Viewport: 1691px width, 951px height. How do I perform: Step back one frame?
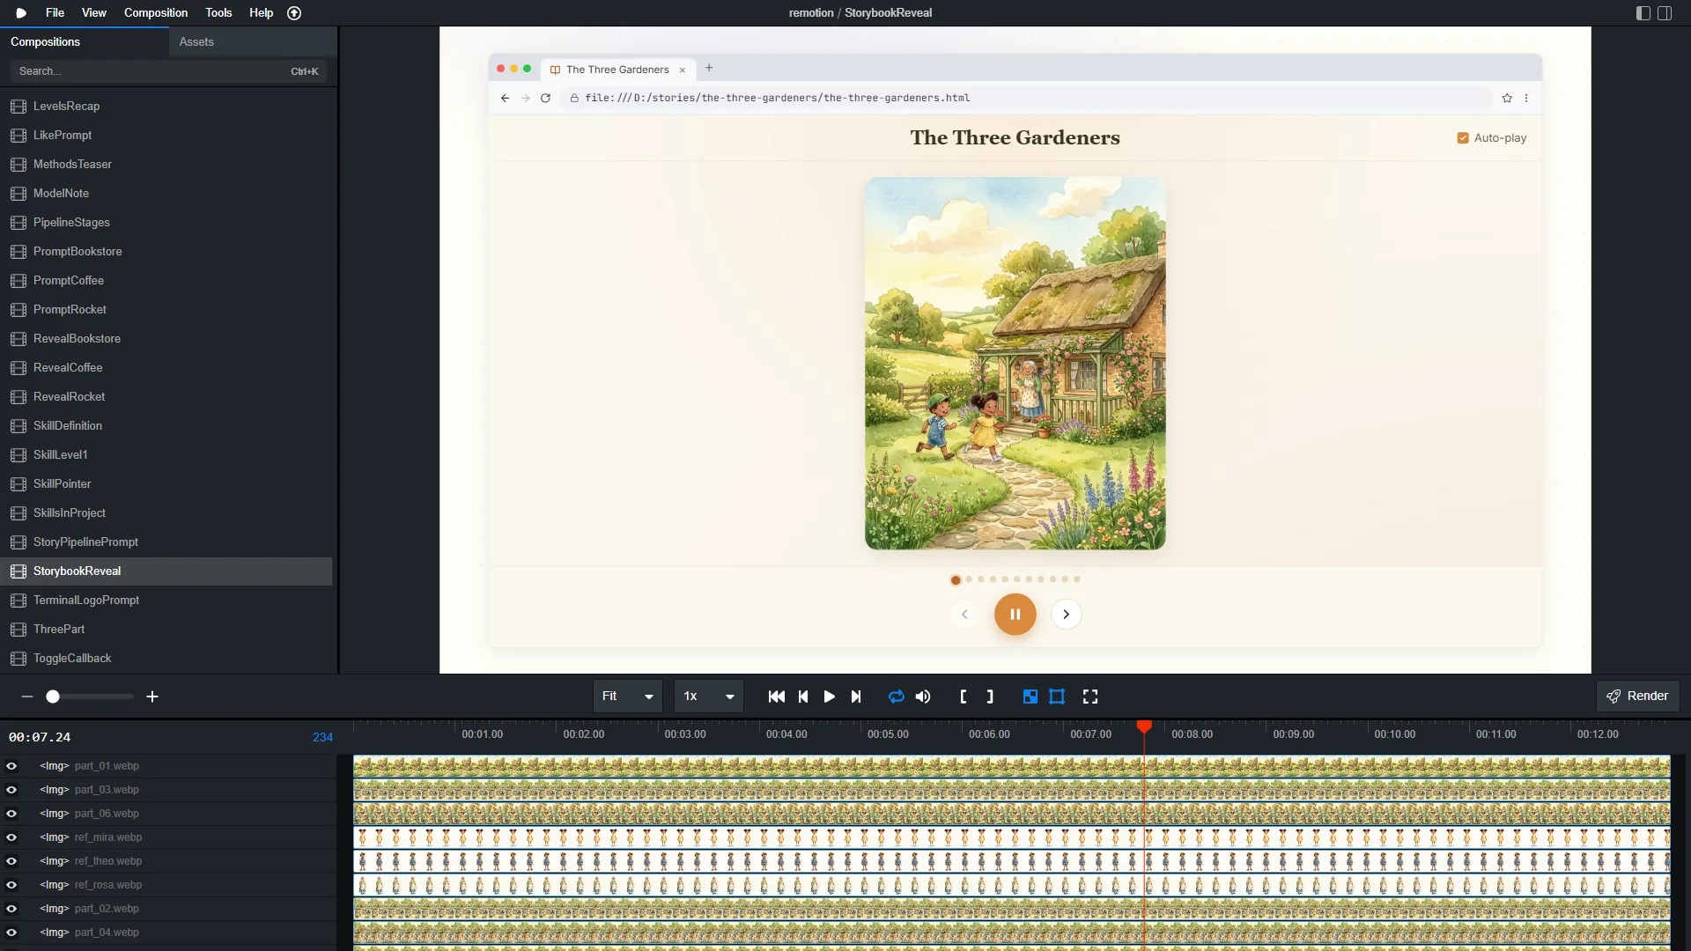tap(803, 697)
